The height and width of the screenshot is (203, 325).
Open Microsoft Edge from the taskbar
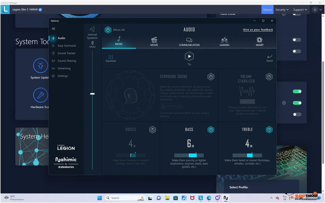click(x=209, y=198)
